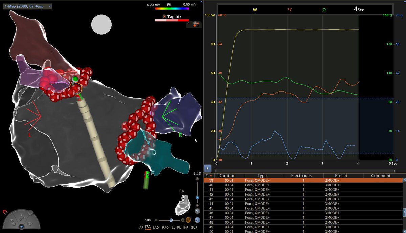Click the blue heart view icon at bottom right

[x=197, y=220]
